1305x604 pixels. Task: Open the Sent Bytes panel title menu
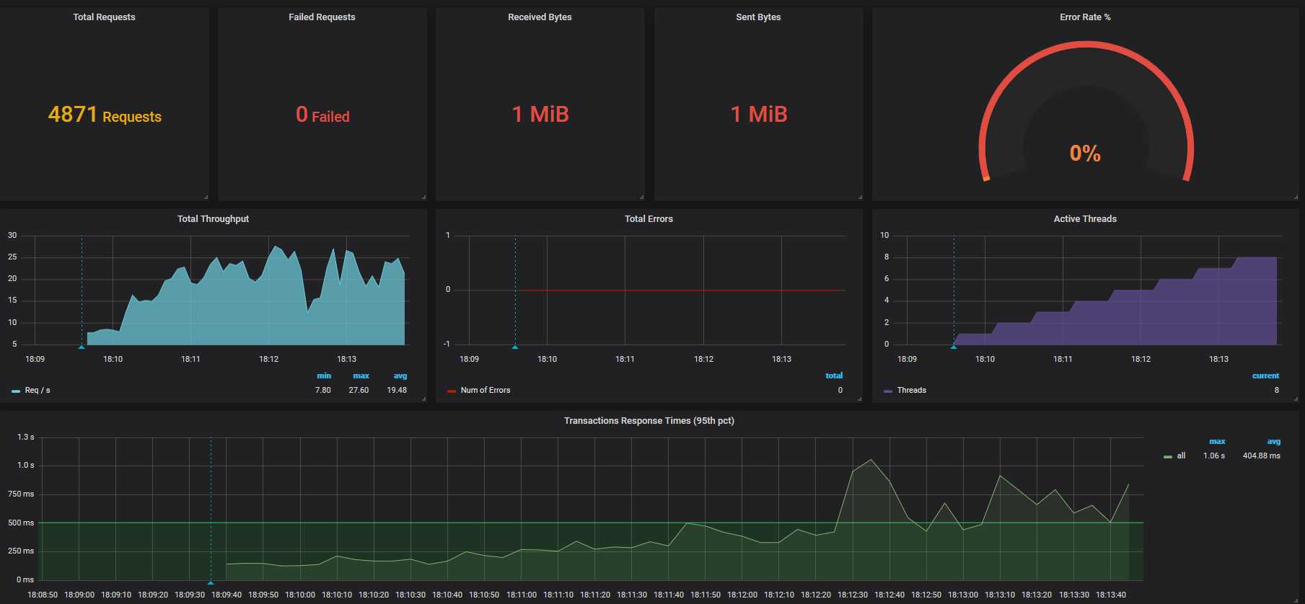click(758, 17)
